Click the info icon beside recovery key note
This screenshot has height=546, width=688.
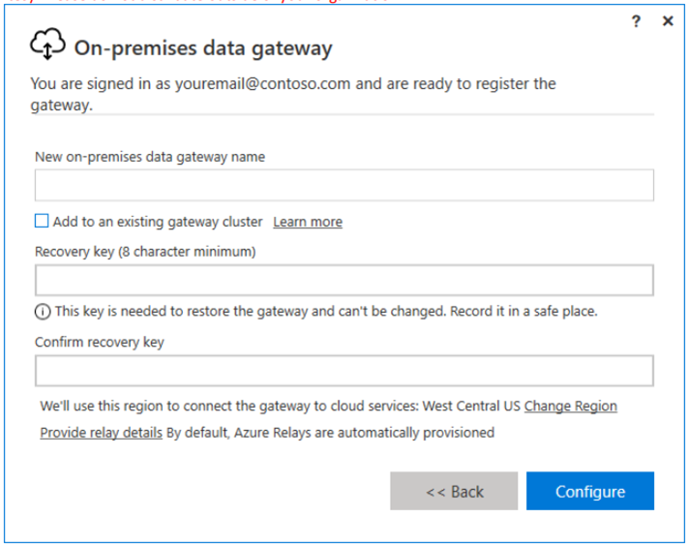(x=43, y=312)
